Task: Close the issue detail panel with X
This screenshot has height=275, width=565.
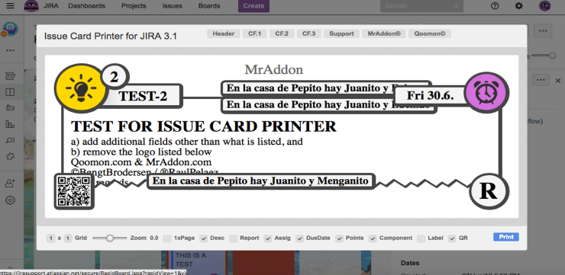Action: tap(558, 81)
